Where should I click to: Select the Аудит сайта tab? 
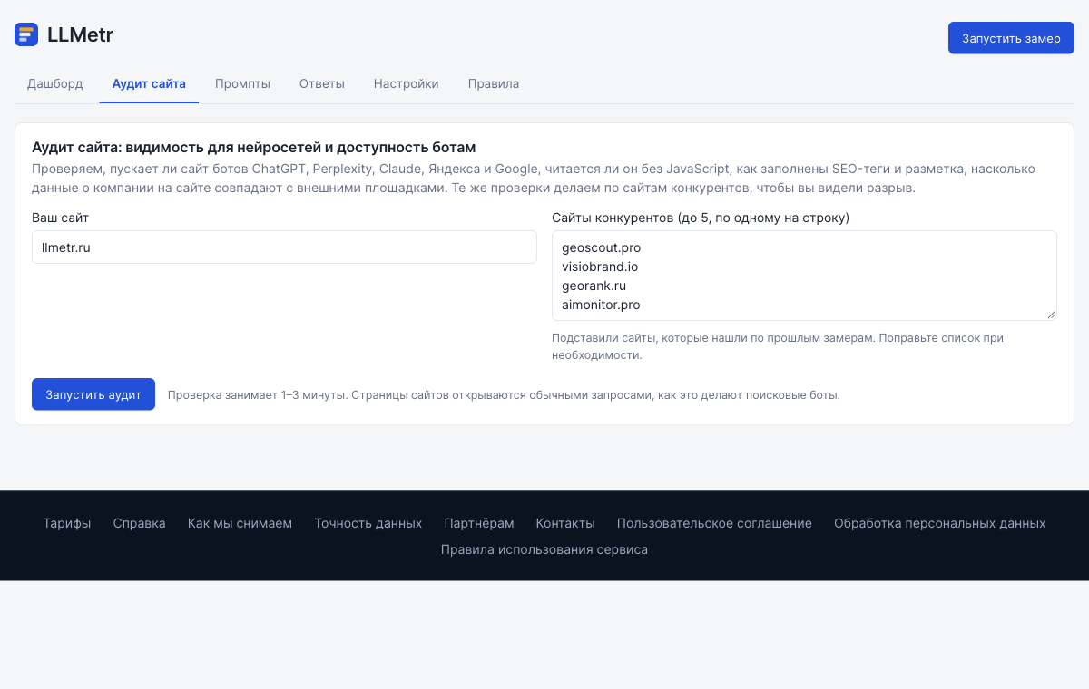click(149, 84)
